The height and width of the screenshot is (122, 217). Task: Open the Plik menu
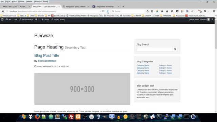click(2, 1)
